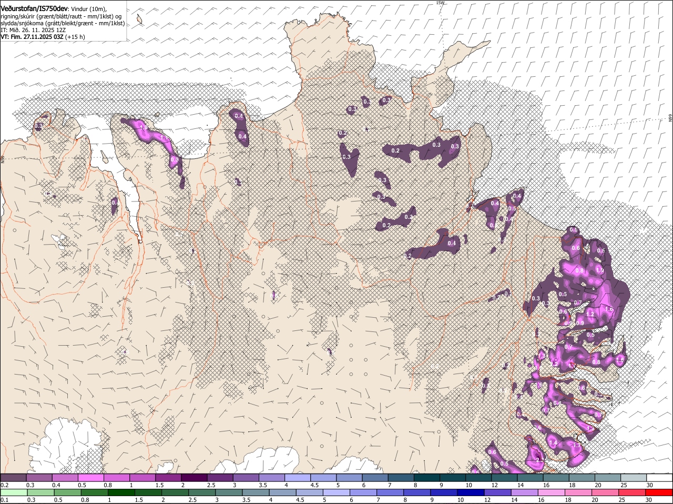Pick upper legend swatch between 25 and 30
The width and height of the screenshot is (673, 504).
point(633,477)
